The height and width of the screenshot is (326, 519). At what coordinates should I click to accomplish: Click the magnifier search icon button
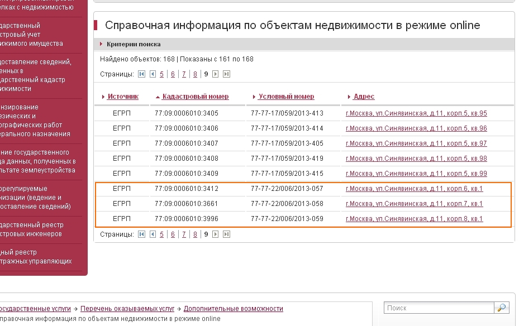[x=502, y=308]
